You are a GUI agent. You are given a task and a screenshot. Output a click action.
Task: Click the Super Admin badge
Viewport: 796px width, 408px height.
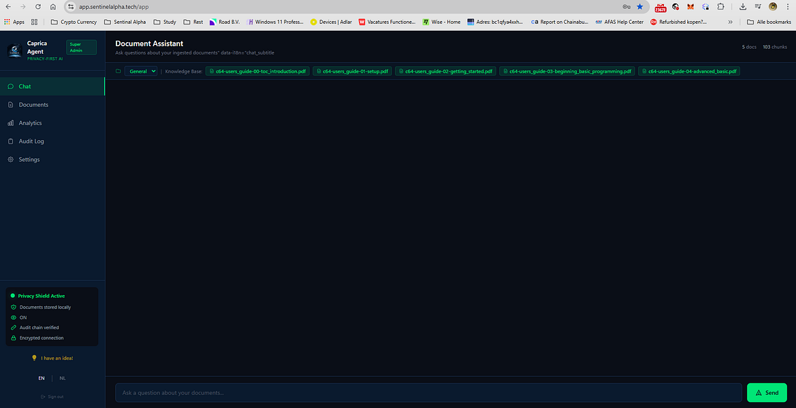(x=81, y=48)
